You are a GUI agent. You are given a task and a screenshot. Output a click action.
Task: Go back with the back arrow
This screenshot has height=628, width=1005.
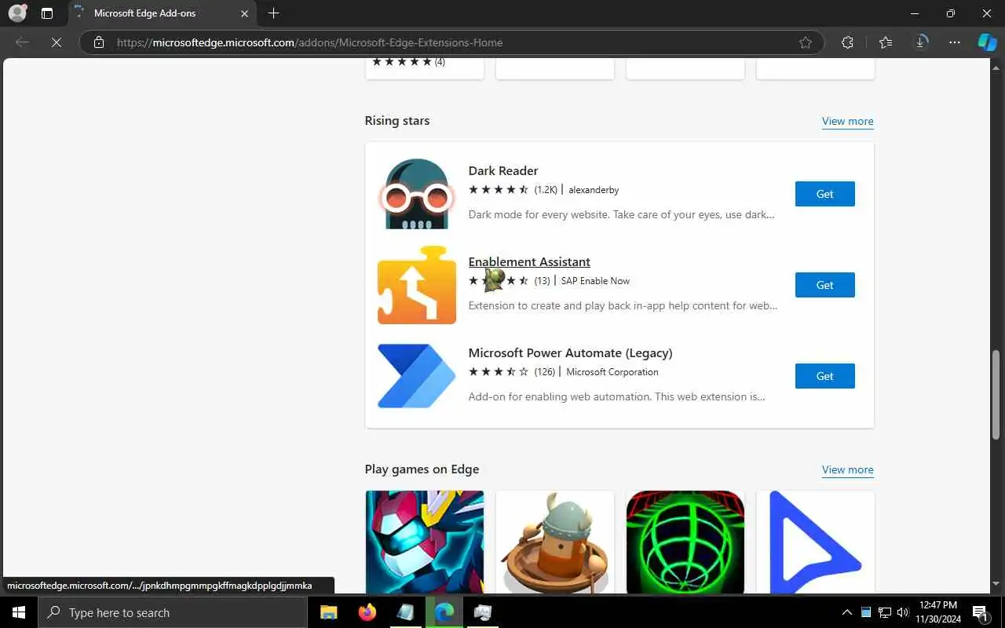point(22,42)
